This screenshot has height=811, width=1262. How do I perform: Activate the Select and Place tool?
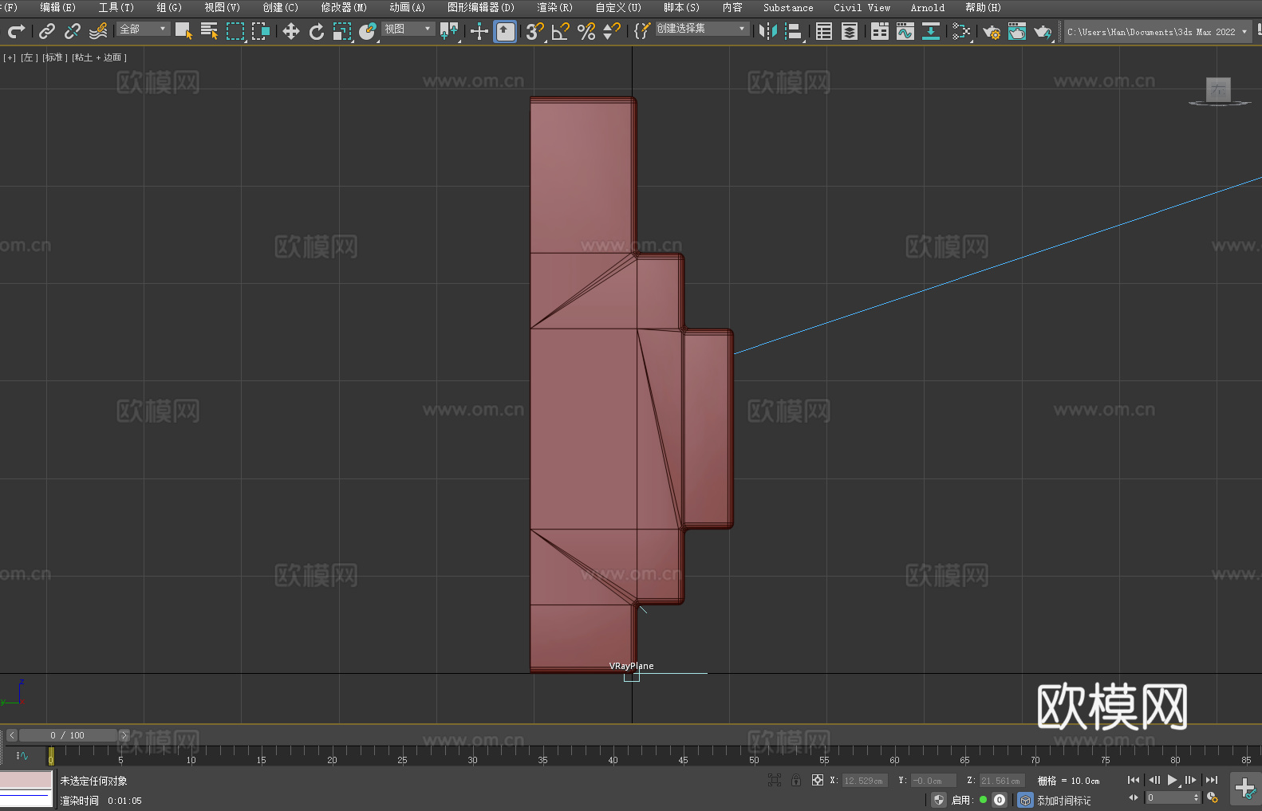point(368,31)
